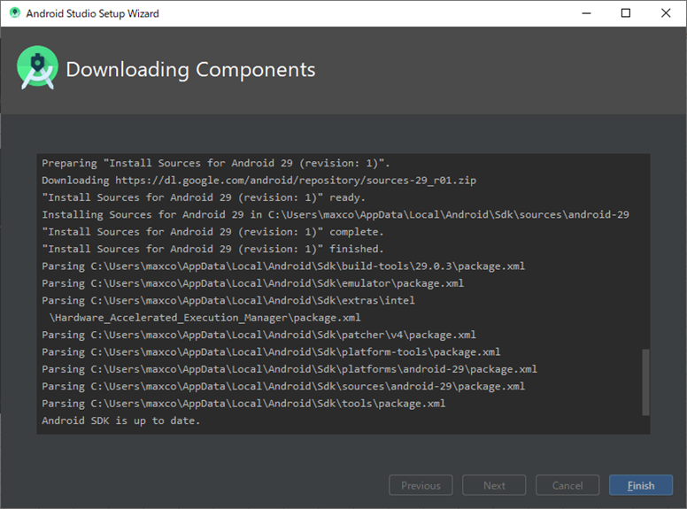Click the log panel scrollbar thumb

point(645,382)
